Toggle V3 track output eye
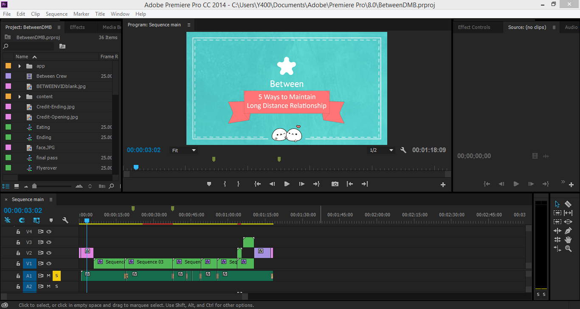 click(x=49, y=242)
